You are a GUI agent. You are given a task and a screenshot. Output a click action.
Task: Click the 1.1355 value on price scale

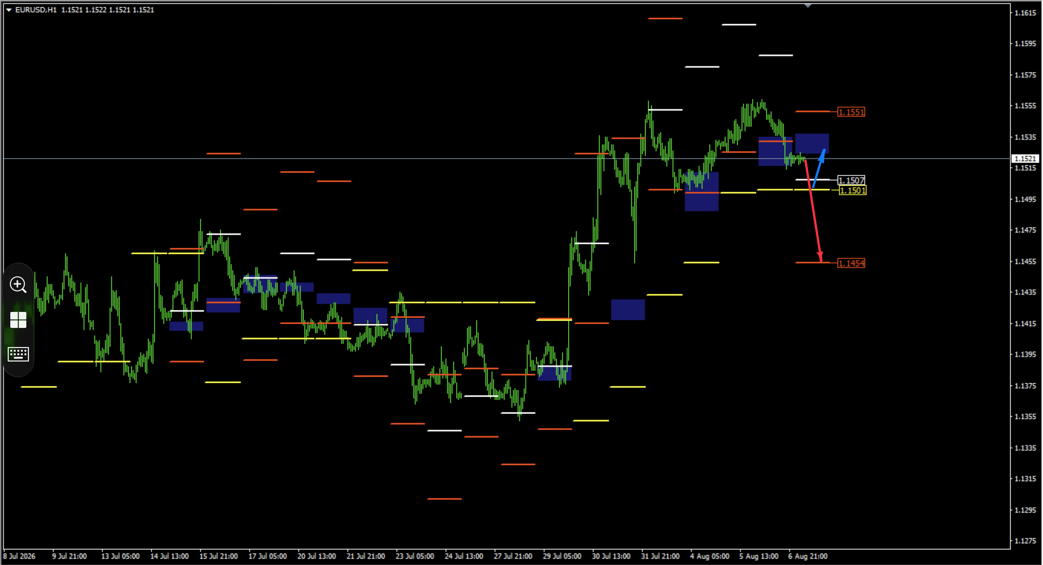pyautogui.click(x=1025, y=416)
